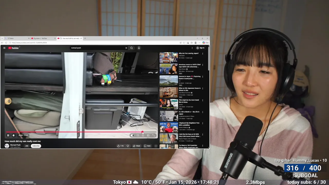Image resolution: width=329 pixels, height=185 pixels.
Task: Click the YouTube search magnifier button
Action: (132, 48)
